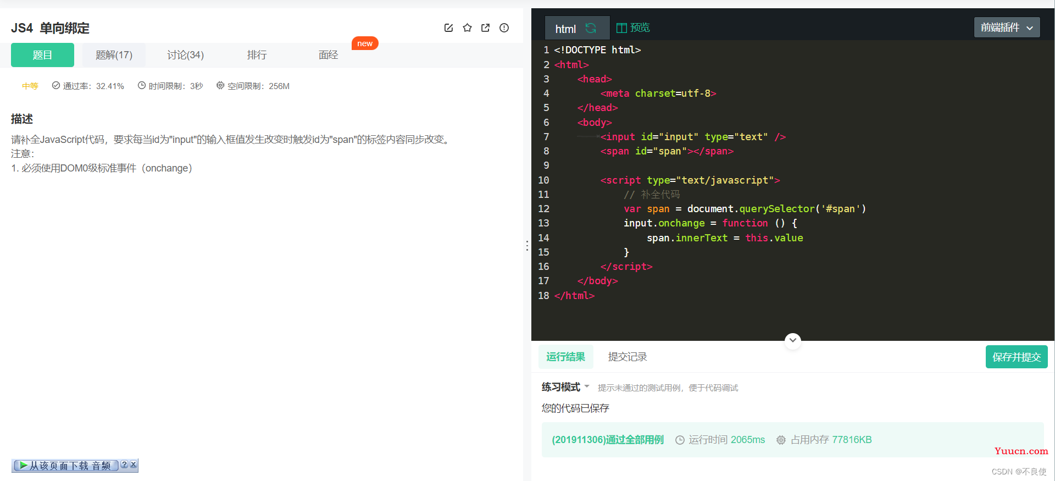Click the closing script tag line
This screenshot has width=1055, height=481.
coord(626,267)
